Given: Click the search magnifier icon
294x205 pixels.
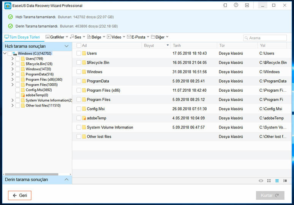Looking at the screenshot, I should [x=246, y=38].
